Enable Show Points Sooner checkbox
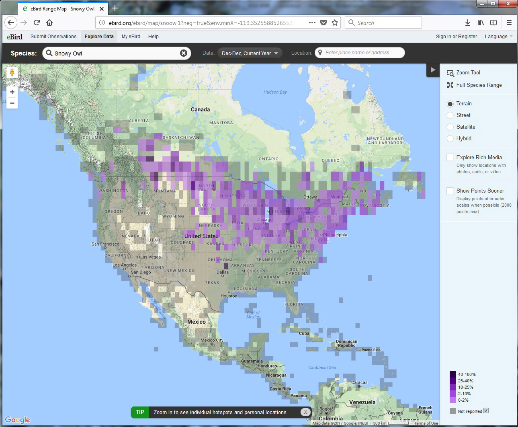 point(450,191)
